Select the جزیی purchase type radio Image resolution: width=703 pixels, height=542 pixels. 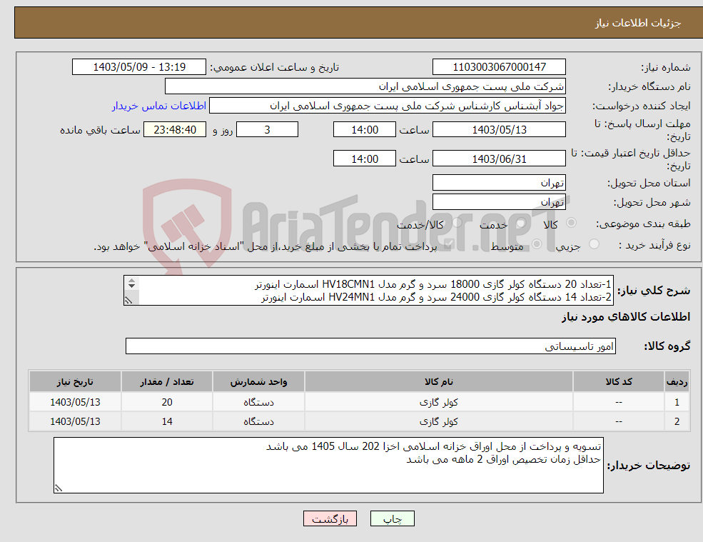point(594,244)
